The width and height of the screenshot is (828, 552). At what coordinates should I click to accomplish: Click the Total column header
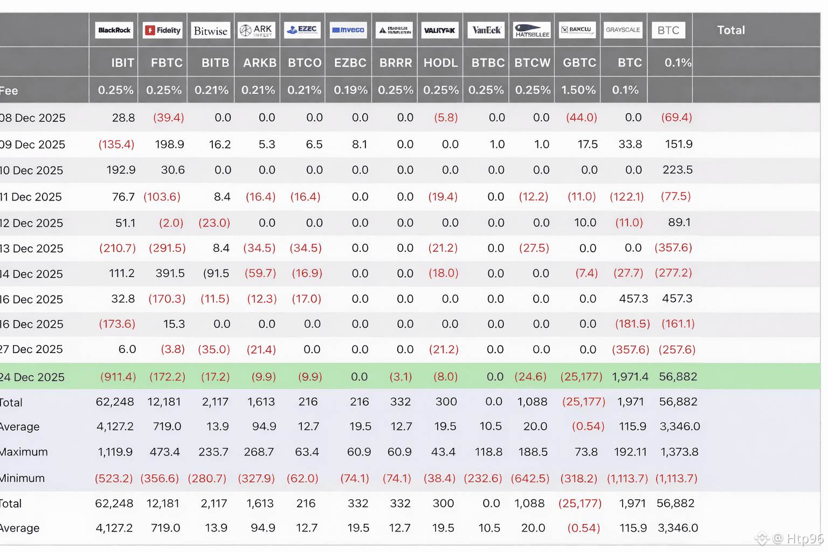pyautogui.click(x=731, y=30)
